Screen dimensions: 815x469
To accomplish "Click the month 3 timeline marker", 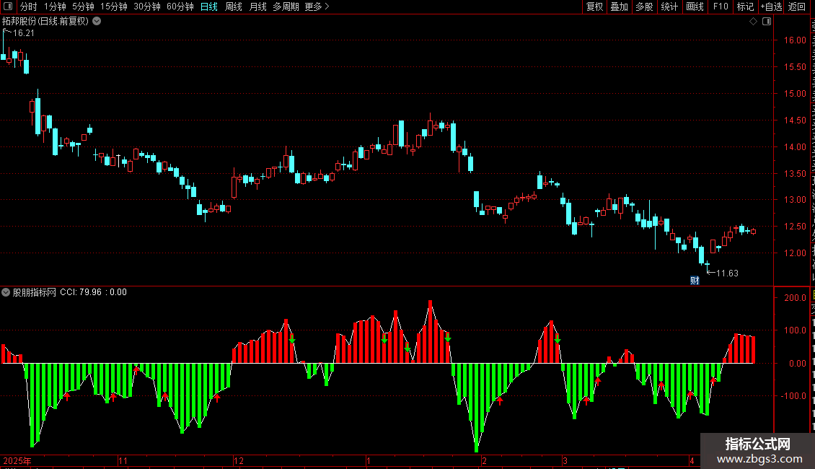I will click(x=565, y=460).
